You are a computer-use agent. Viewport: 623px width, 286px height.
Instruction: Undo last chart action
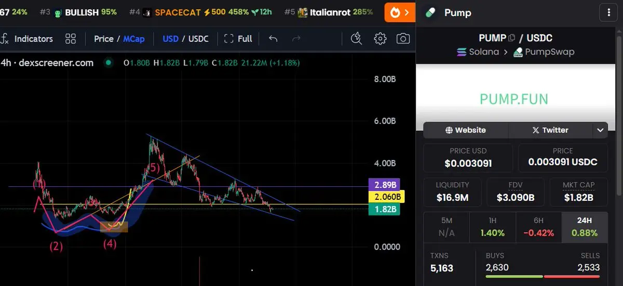[x=273, y=39]
